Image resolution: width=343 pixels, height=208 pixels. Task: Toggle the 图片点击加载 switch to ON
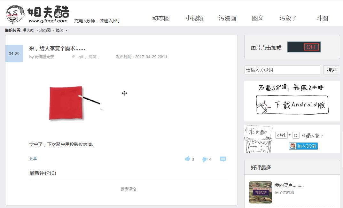click(304, 47)
